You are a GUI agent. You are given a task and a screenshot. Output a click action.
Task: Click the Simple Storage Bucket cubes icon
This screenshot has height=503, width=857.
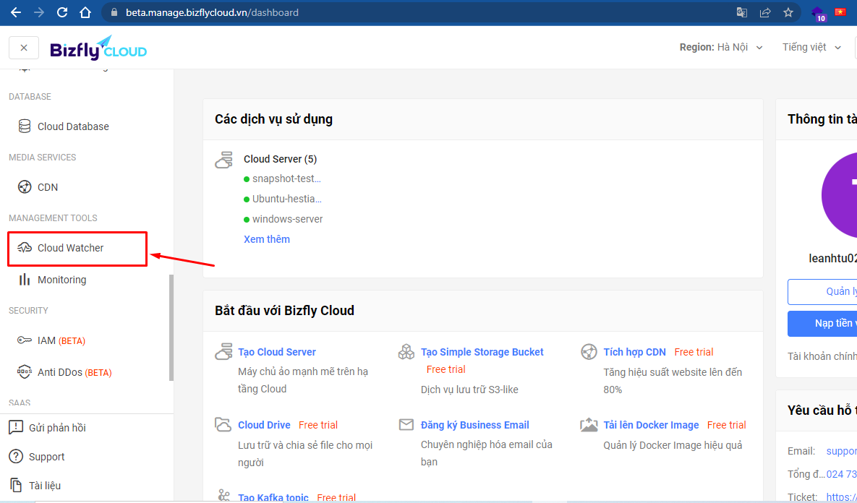coord(406,352)
